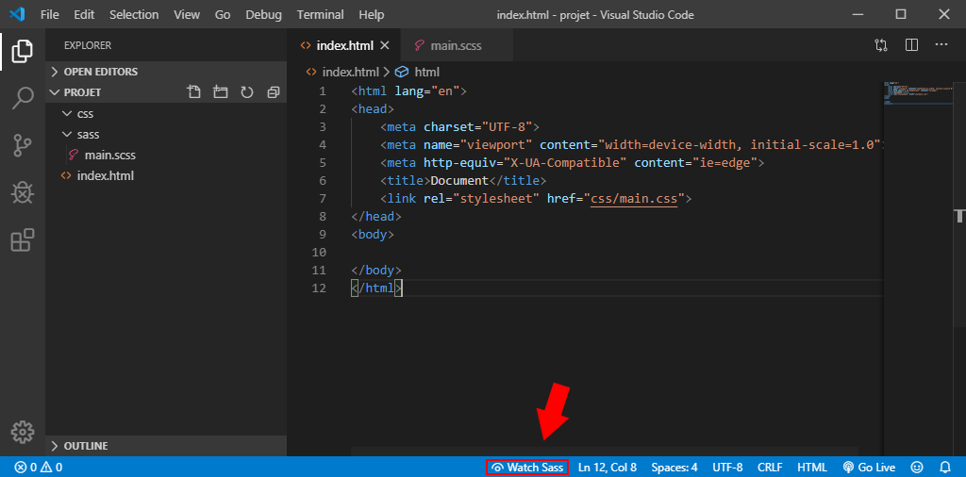
Task: Expand the OPEN EDITORS section
Action: (166, 72)
